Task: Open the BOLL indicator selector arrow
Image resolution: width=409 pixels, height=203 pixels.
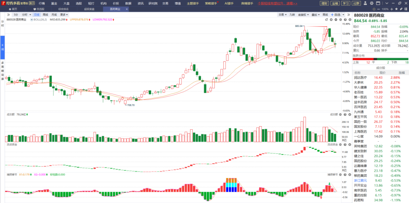Action: click(31, 20)
